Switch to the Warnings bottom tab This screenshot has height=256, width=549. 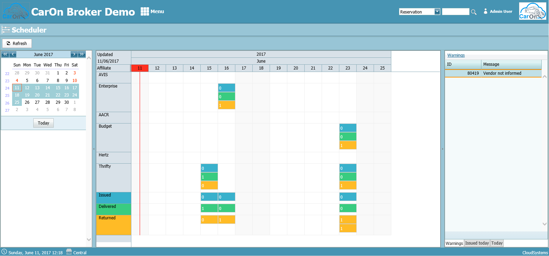coord(454,243)
